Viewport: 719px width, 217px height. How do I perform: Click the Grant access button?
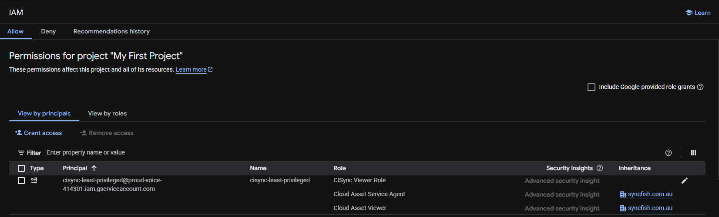(38, 133)
